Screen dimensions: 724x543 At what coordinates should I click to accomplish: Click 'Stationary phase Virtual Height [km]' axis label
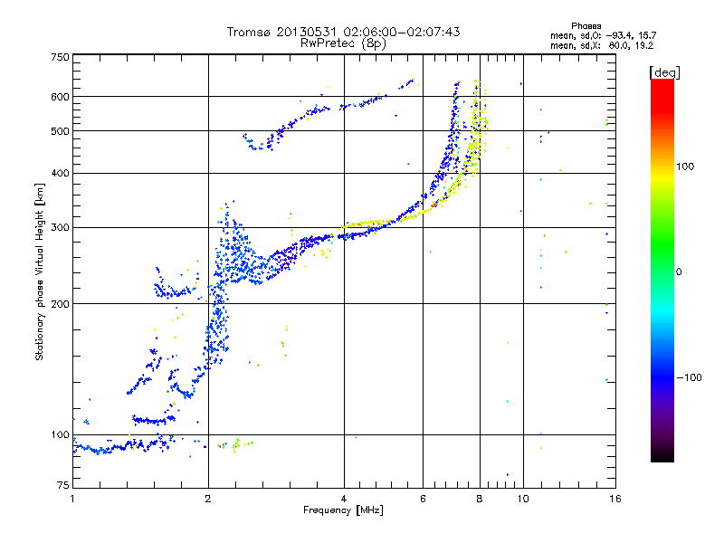[40, 271]
